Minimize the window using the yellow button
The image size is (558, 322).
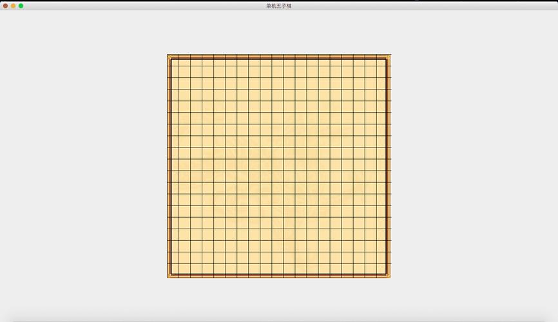(x=13, y=6)
